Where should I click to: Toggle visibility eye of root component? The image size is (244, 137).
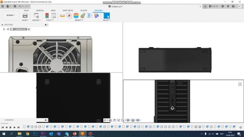point(8,29)
